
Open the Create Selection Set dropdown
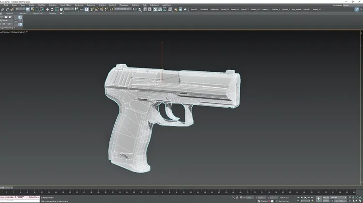point(123,9)
